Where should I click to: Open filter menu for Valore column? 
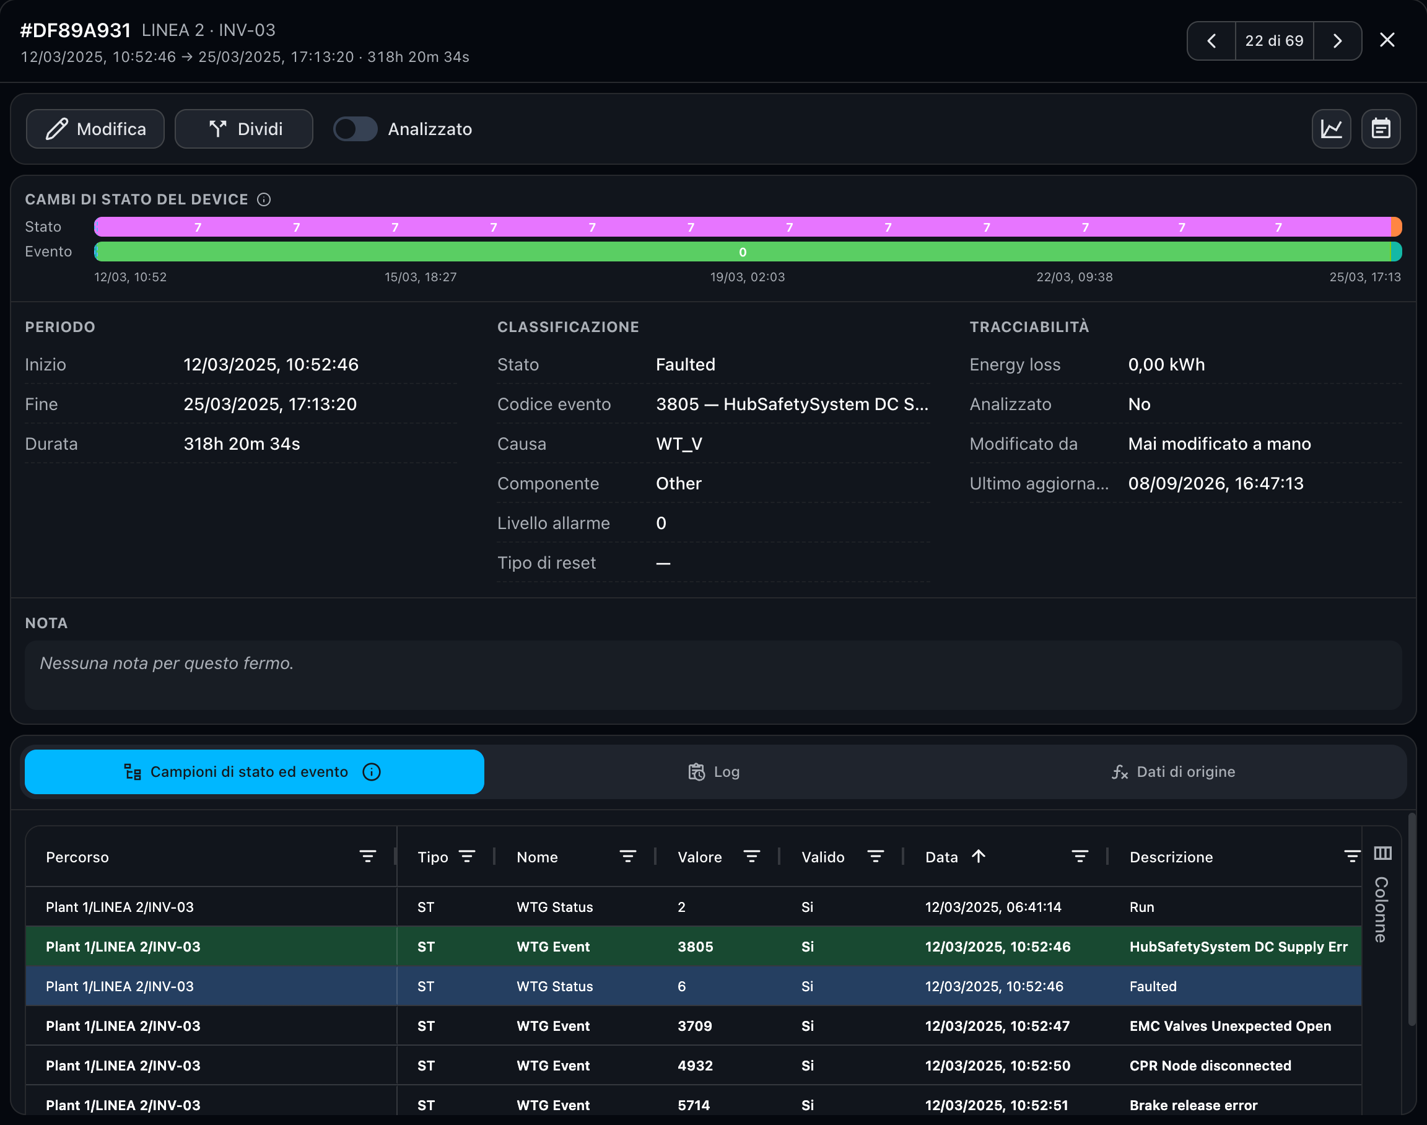click(x=751, y=856)
